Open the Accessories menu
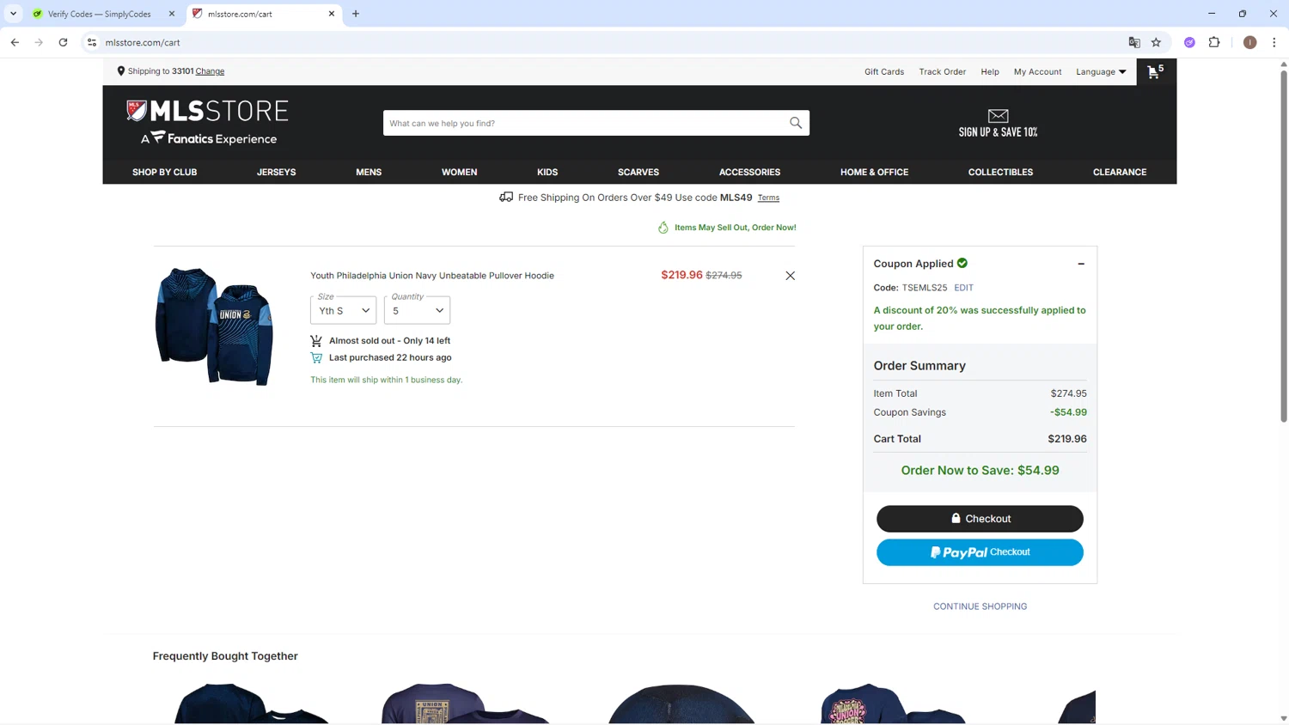Viewport: 1289px width, 725px height. pyautogui.click(x=749, y=172)
